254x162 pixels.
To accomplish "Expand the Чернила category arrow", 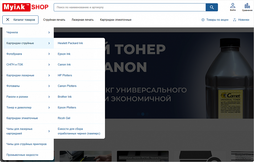I will [49, 32].
